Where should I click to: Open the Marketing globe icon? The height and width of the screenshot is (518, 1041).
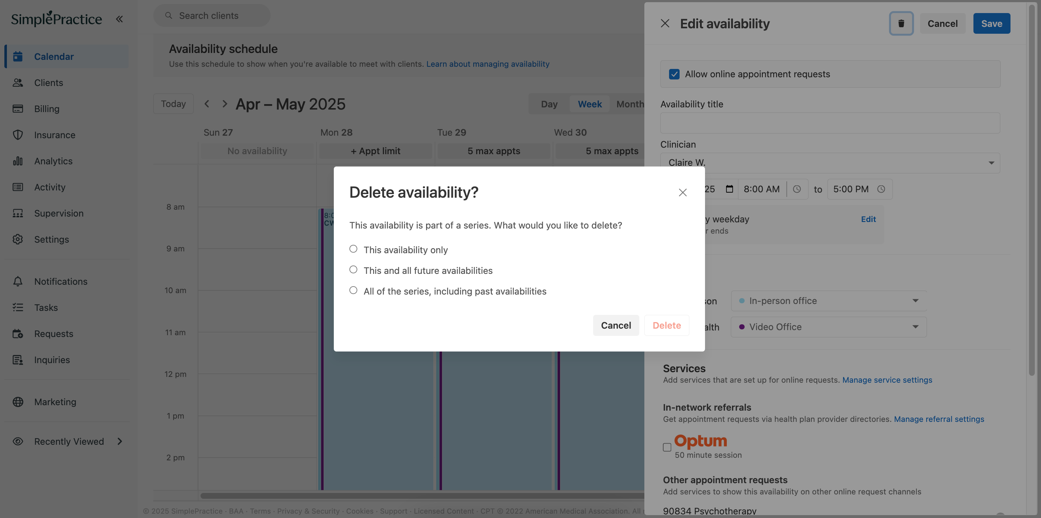[x=18, y=402]
